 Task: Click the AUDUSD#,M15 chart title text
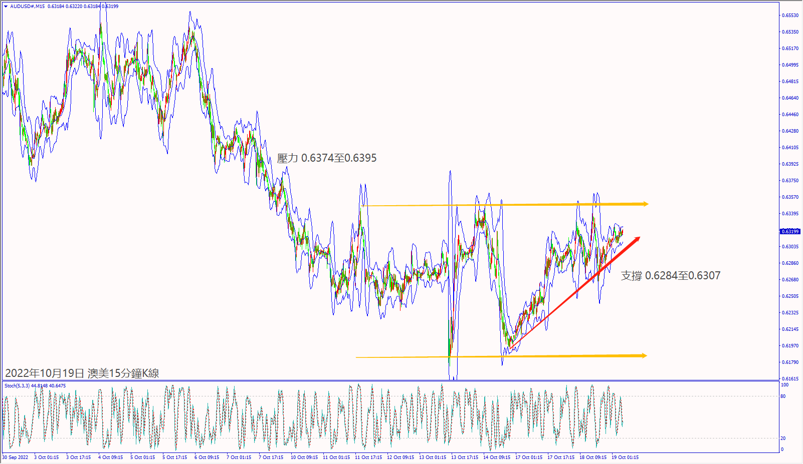(27, 7)
